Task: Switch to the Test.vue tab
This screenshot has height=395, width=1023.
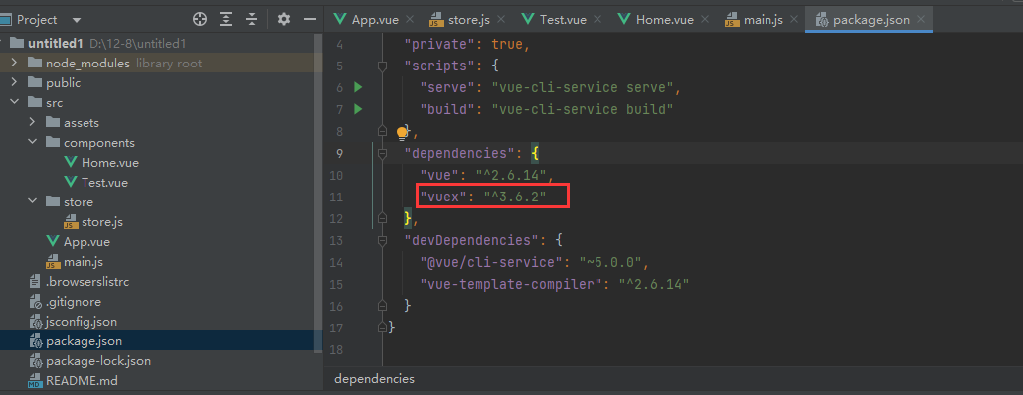Action: coord(563,20)
